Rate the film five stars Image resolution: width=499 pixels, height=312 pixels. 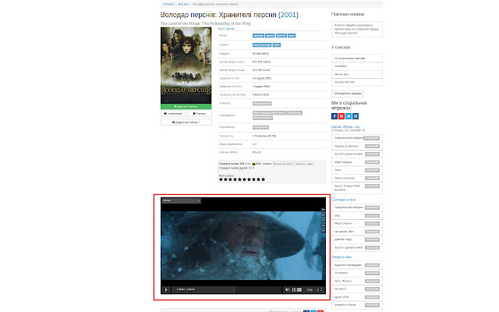239,179
